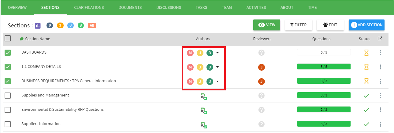Image resolution: width=394 pixels, height=133 pixels.
Task: Click reviewer J avatar in 1.1 COMPANY DETAILS row
Action: pyautogui.click(x=261, y=67)
